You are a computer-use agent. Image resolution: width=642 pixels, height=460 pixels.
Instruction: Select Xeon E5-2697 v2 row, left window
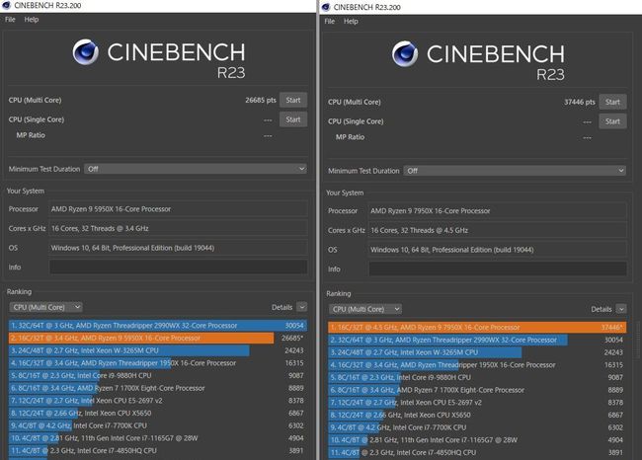158,400
